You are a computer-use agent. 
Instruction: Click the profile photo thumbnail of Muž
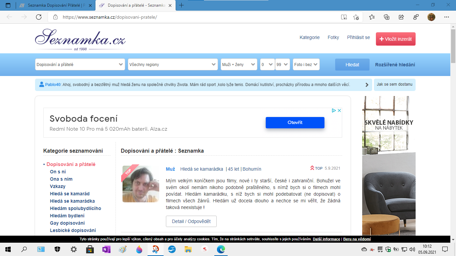click(141, 184)
